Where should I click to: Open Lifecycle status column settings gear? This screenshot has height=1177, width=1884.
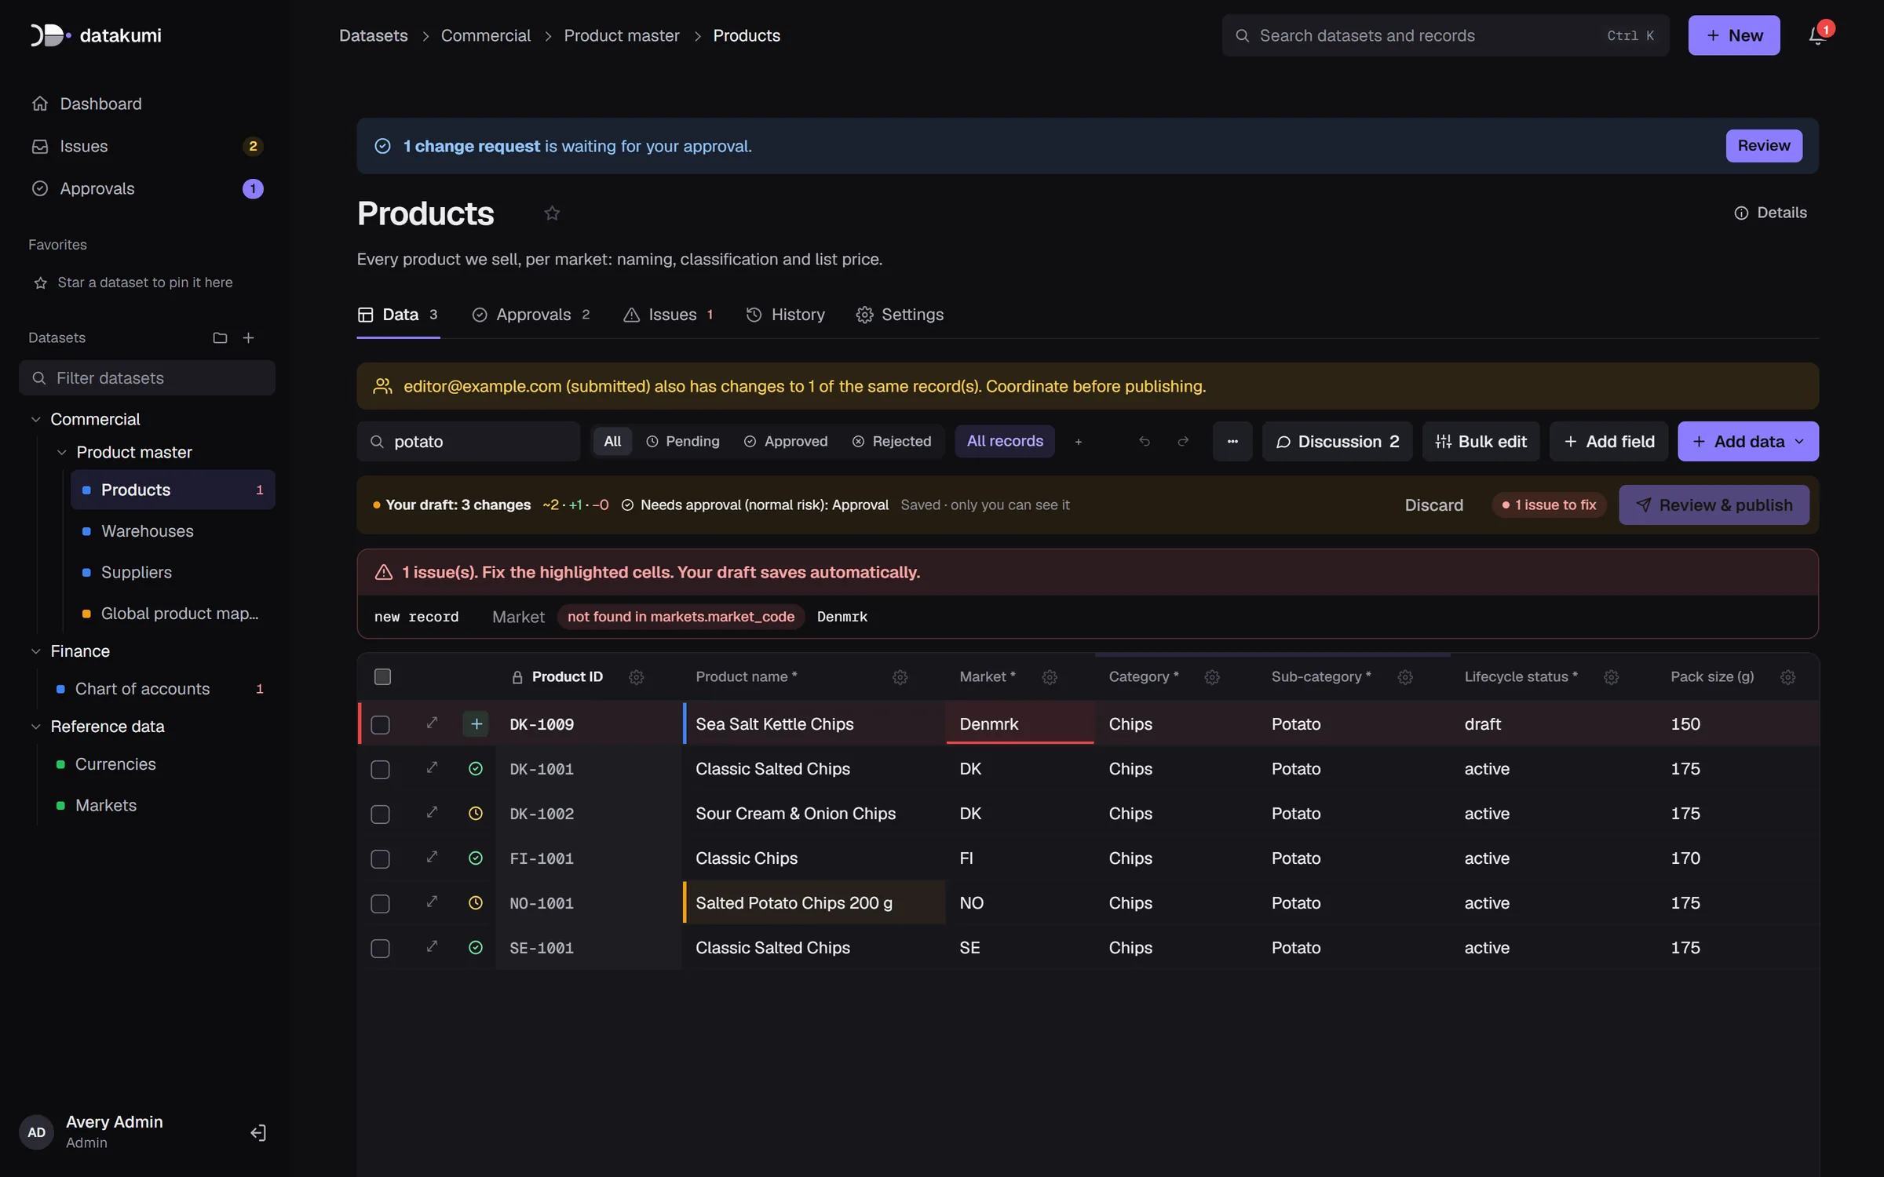coord(1612,677)
